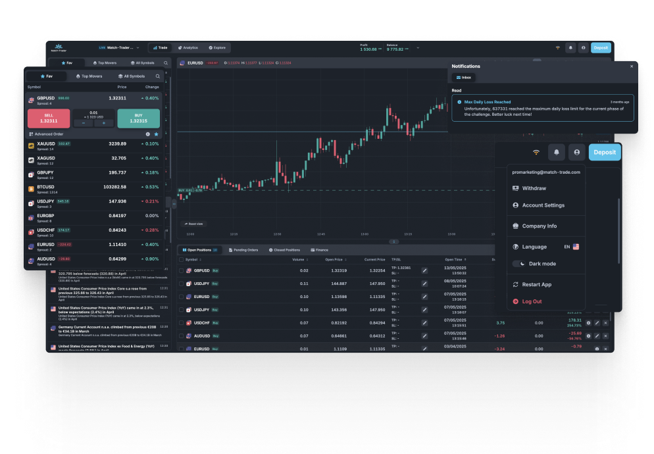Click the Restart App icon
The image size is (654, 454).
(516, 284)
